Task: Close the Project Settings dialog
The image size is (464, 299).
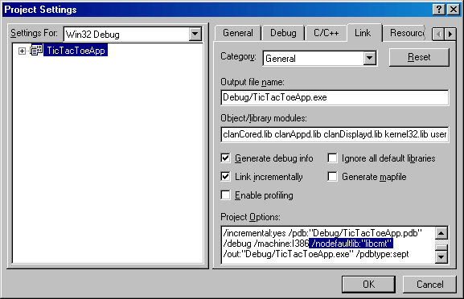Action: pos(454,10)
